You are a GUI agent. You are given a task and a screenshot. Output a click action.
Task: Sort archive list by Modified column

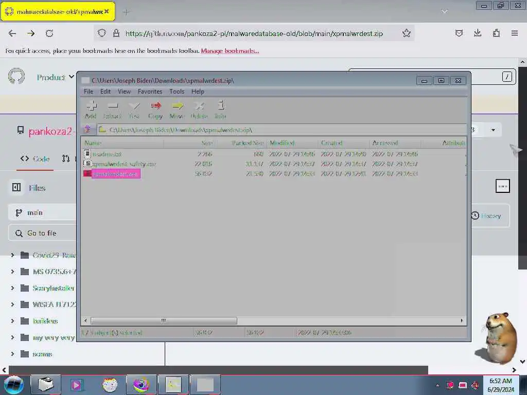(x=292, y=143)
